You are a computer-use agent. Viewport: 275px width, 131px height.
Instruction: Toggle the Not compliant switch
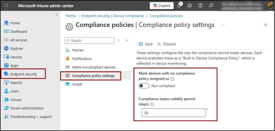tap(144, 86)
